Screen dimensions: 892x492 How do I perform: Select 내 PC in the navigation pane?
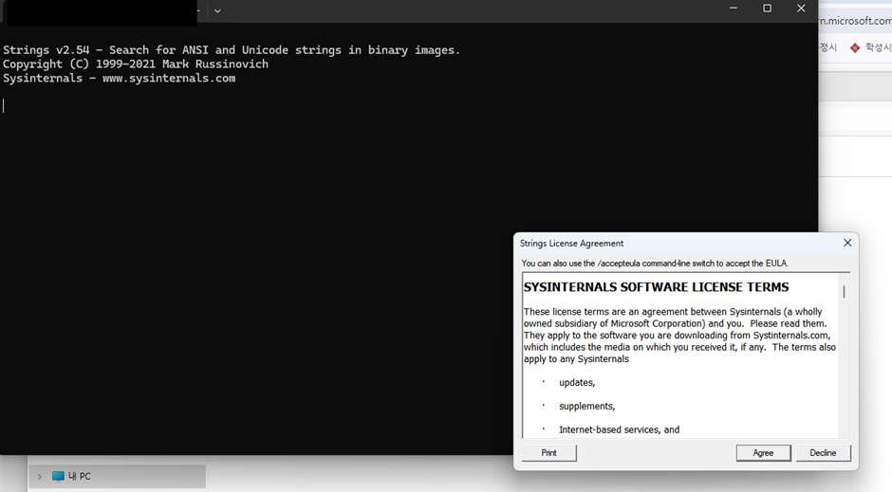pos(117,477)
